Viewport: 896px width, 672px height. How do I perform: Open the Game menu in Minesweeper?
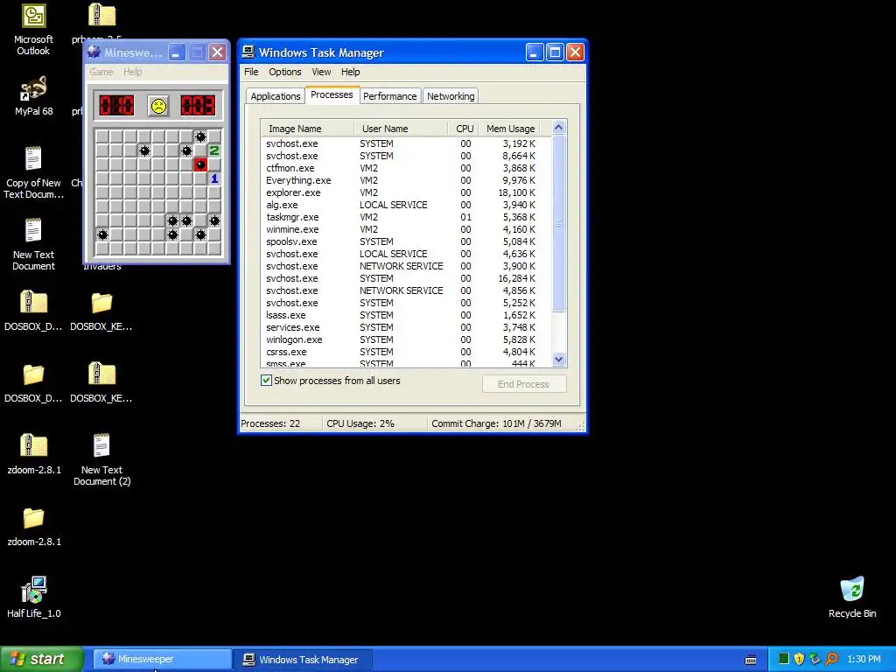coord(101,72)
